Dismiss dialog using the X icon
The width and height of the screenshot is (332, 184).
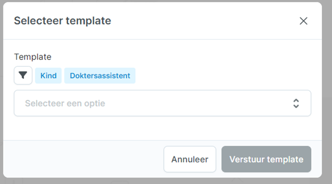[304, 21]
